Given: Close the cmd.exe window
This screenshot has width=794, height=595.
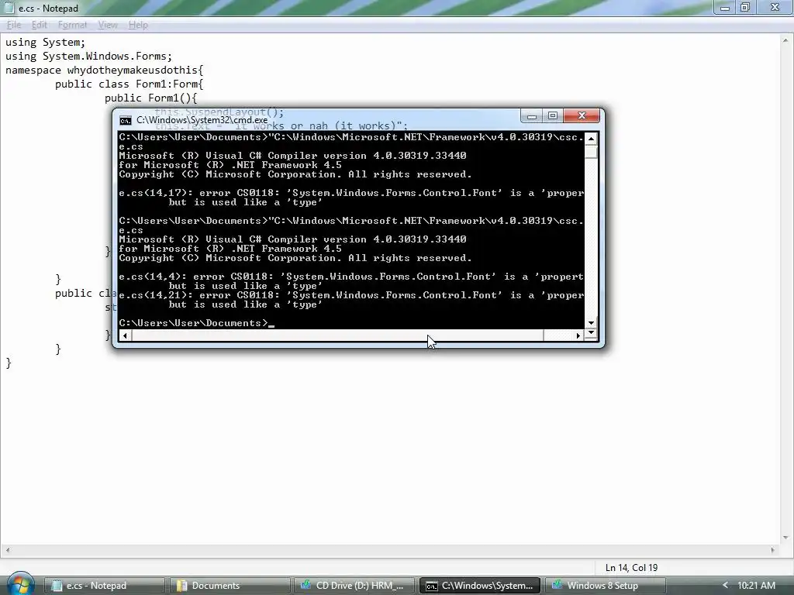Looking at the screenshot, I should (x=582, y=116).
